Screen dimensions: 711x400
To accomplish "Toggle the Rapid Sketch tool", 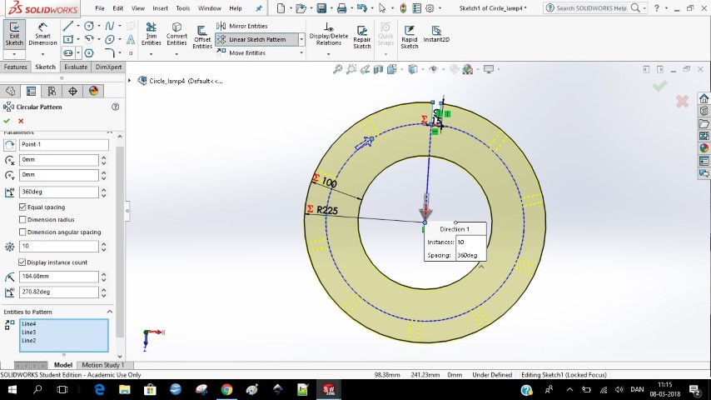I will point(409,37).
